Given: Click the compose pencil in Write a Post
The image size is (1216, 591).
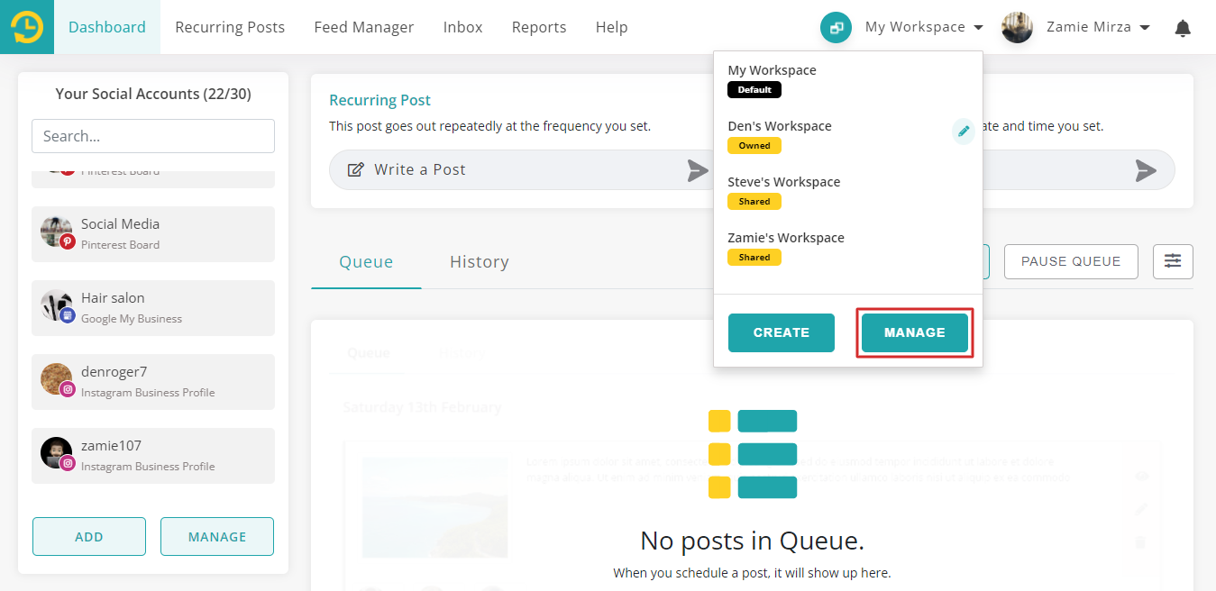Looking at the screenshot, I should (x=356, y=169).
